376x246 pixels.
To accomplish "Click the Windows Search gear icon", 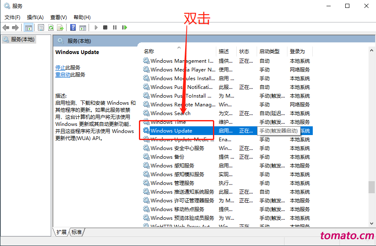I will (x=146, y=113).
